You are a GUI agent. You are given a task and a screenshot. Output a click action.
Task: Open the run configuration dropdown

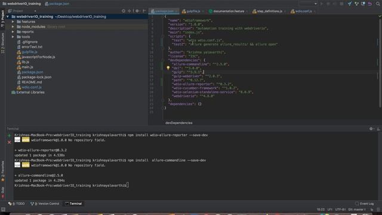[308, 4]
